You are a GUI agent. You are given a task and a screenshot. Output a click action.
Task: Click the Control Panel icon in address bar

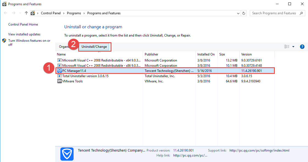(x=33, y=13)
